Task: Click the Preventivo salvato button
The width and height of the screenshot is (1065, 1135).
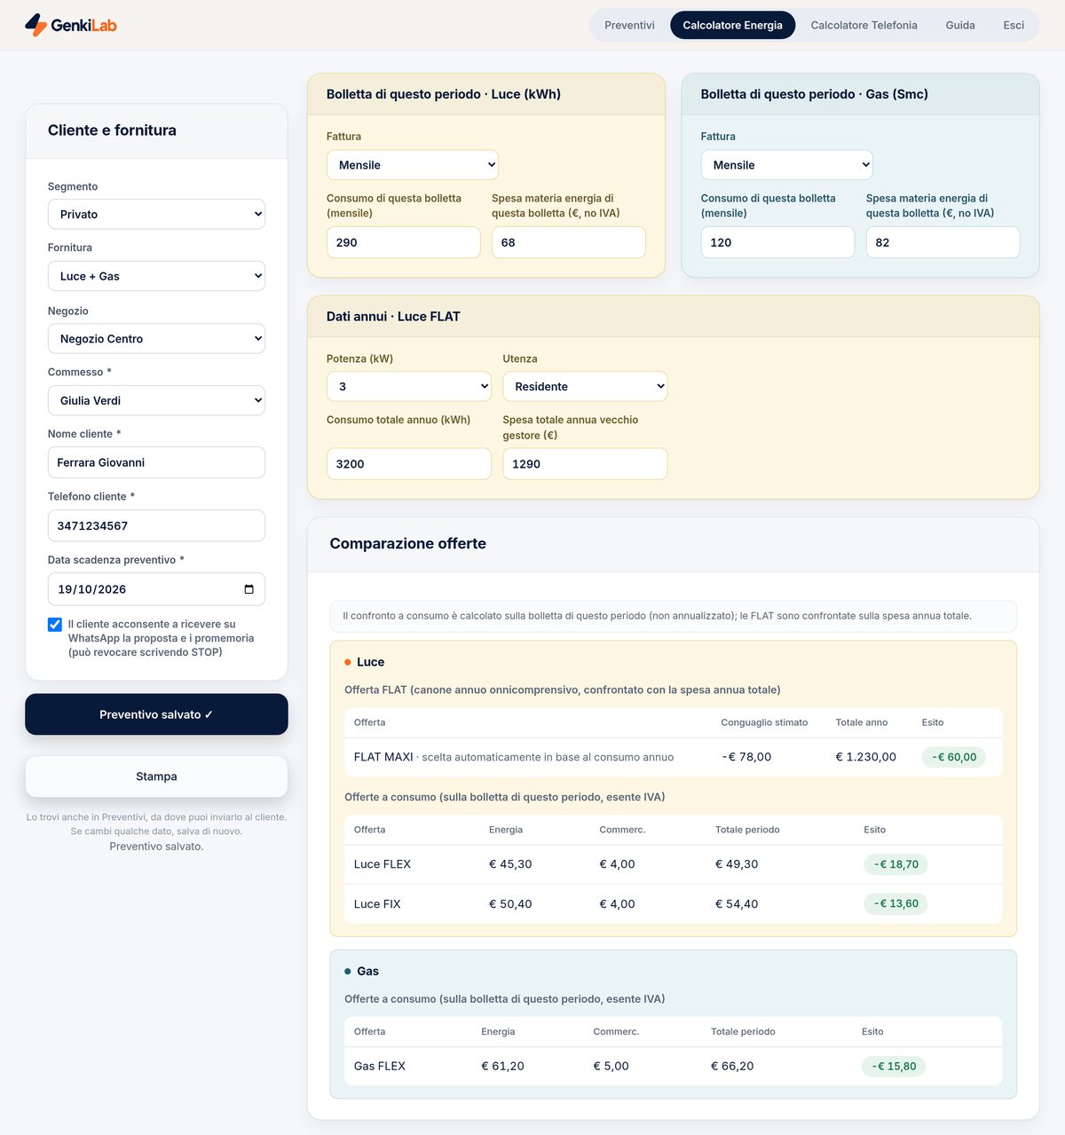Action: tap(156, 714)
